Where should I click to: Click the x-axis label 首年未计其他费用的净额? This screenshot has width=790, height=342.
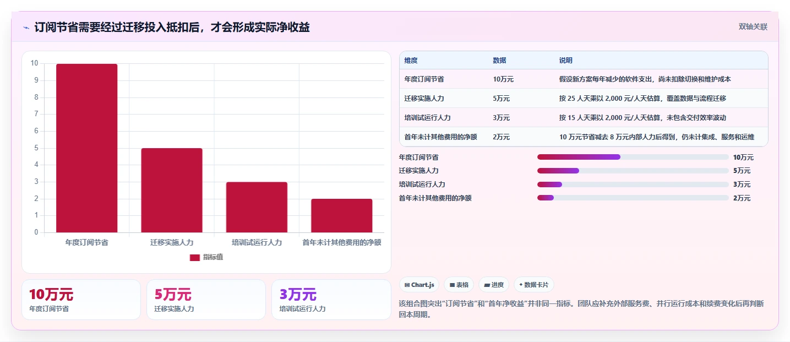tap(342, 242)
